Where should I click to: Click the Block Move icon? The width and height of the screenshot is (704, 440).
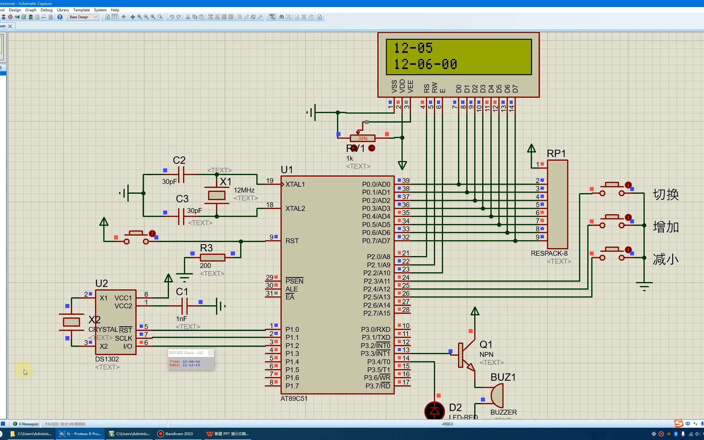point(217,17)
